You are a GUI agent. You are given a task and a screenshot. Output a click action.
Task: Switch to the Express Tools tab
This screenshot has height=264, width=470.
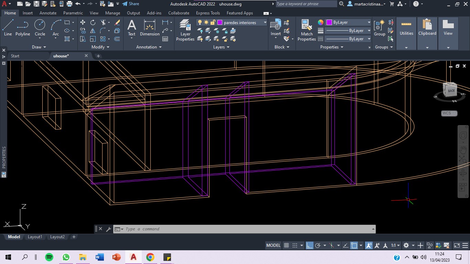pos(208,13)
